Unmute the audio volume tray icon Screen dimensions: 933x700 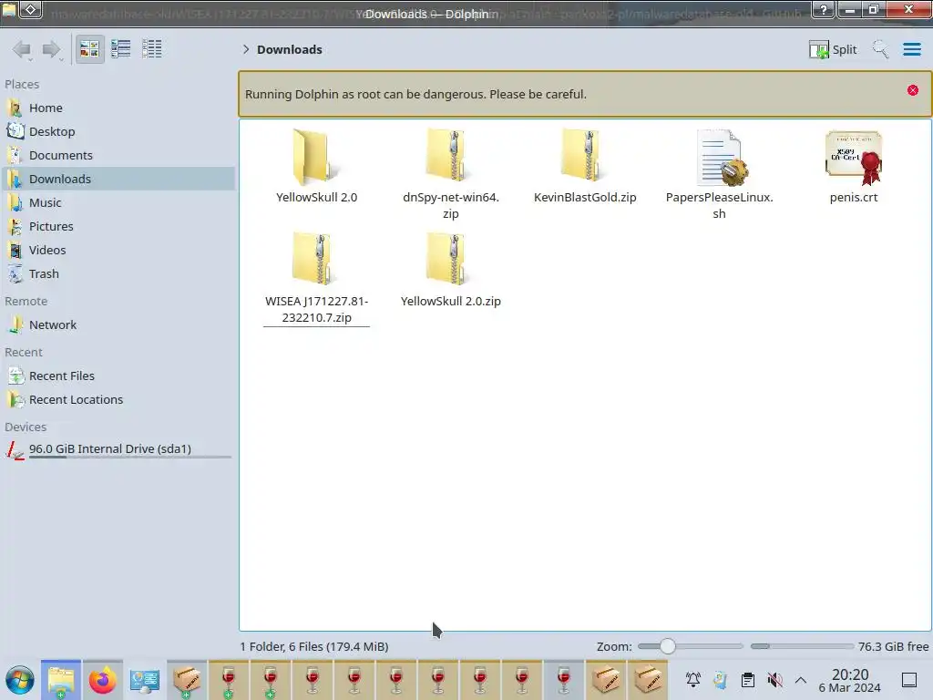(x=774, y=680)
